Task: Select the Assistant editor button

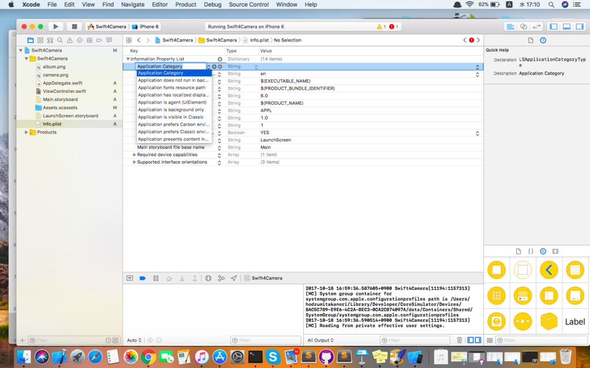Action: (x=523, y=26)
